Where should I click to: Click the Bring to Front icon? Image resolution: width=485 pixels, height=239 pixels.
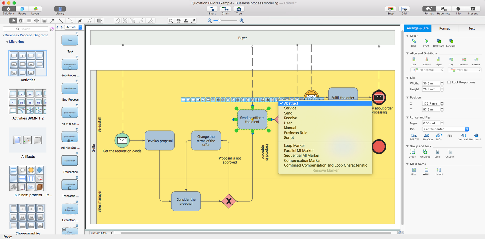[426, 41]
